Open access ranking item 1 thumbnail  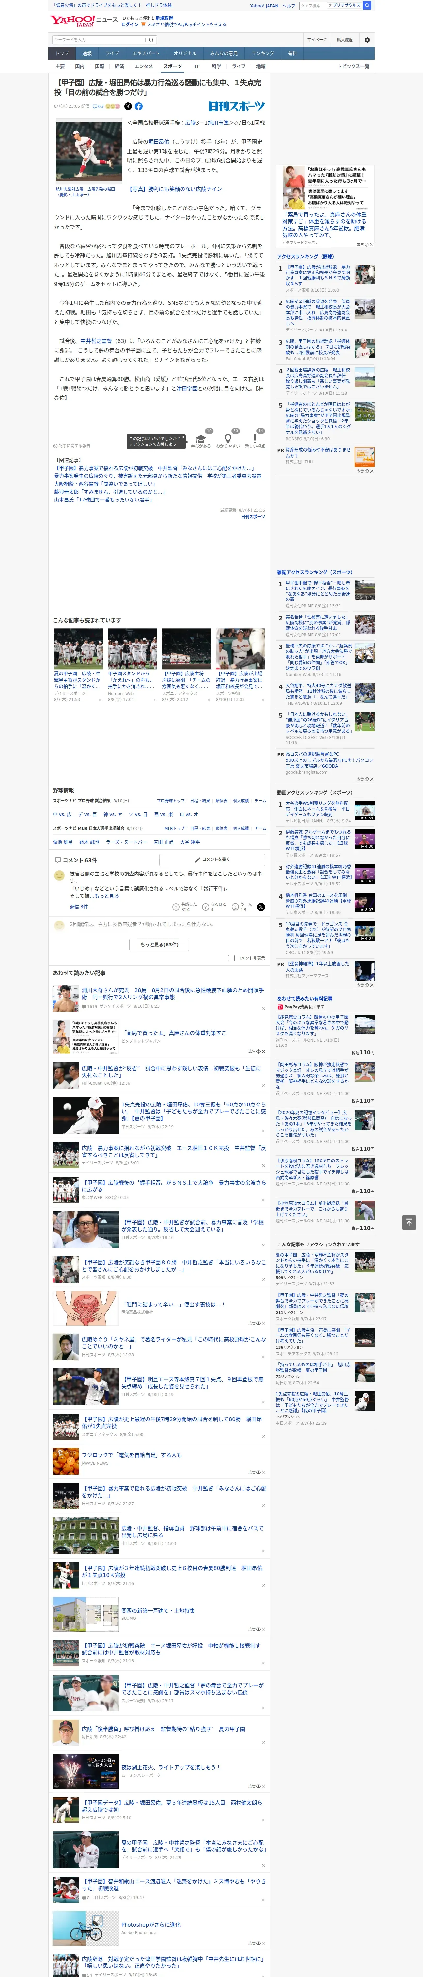pos(365,274)
